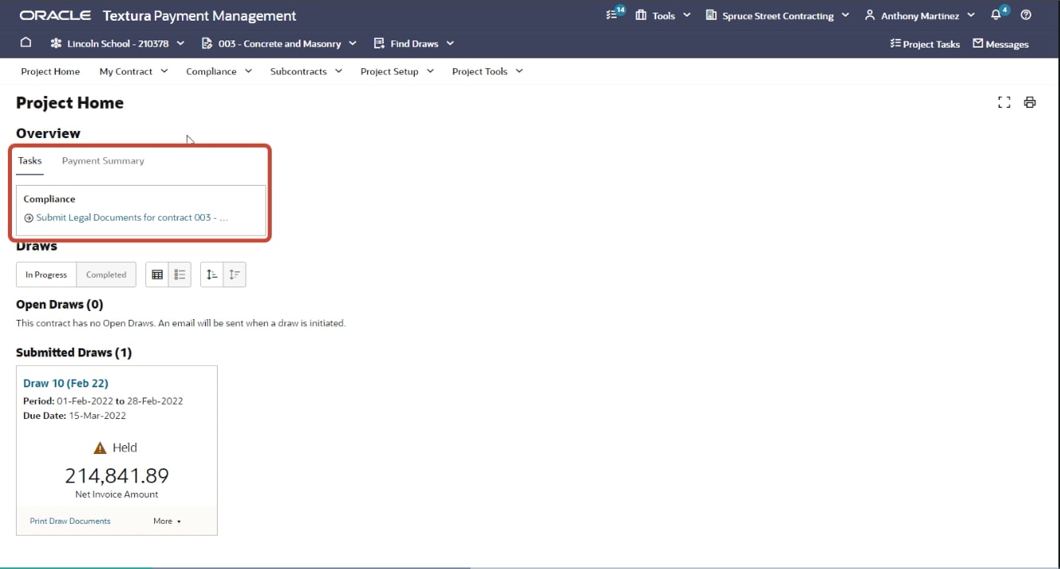Image resolution: width=1060 pixels, height=569 pixels.
Task: Expand the More dropdown on Draw 10 card
Action: (167, 521)
